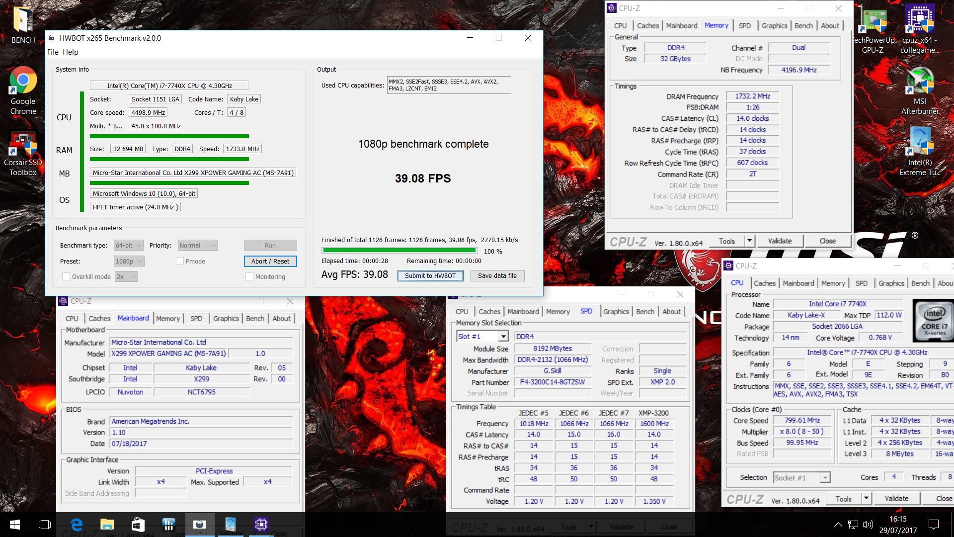The image size is (954, 537).
Task: Show hidden system tray icons
Action: point(838,525)
